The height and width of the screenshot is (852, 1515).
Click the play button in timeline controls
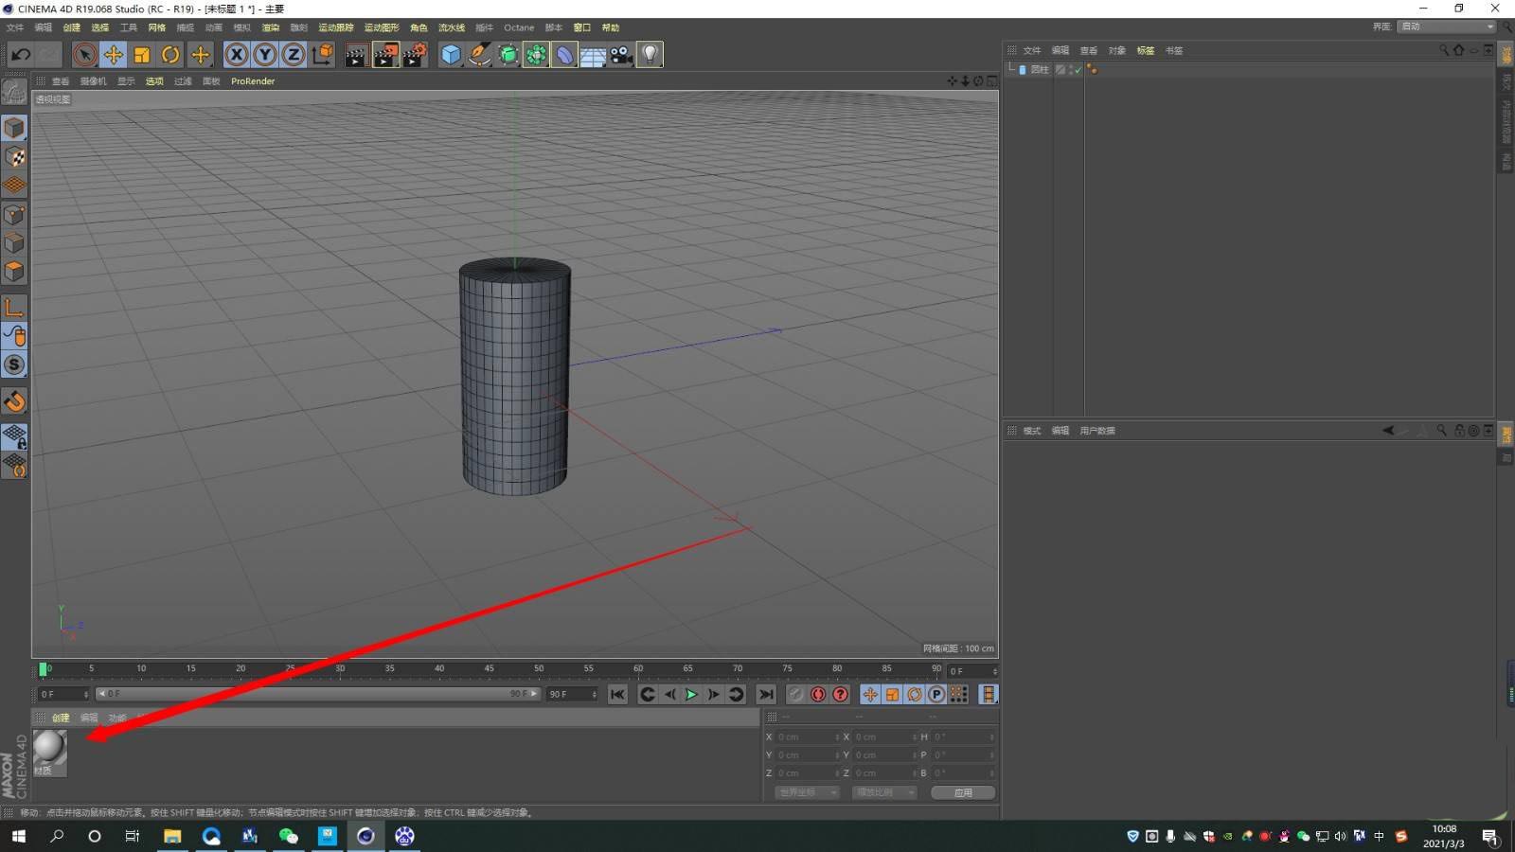pyautogui.click(x=690, y=694)
